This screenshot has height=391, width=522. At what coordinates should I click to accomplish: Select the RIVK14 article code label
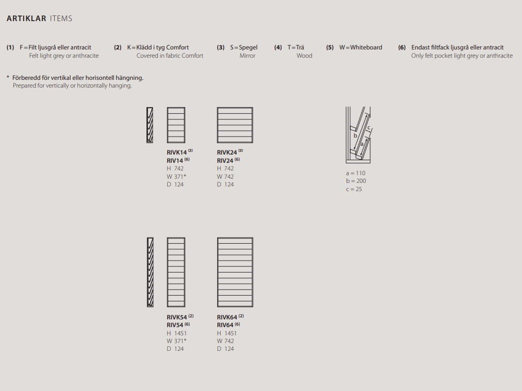pos(177,152)
